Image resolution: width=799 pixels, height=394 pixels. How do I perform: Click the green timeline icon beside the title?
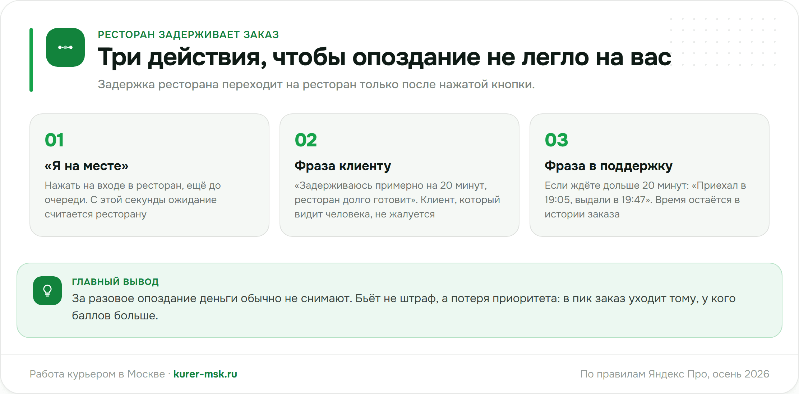(65, 47)
